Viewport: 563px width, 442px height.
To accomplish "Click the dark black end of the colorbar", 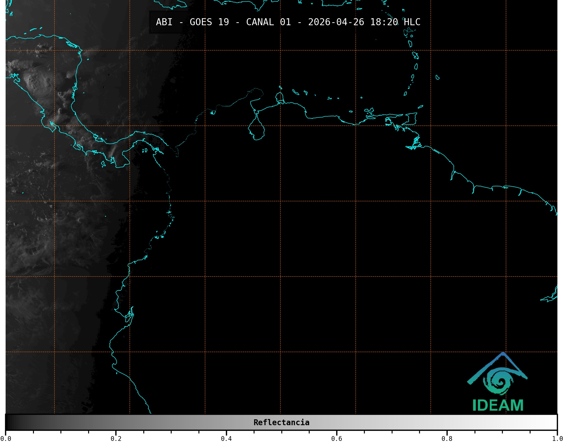I will coord(10,422).
